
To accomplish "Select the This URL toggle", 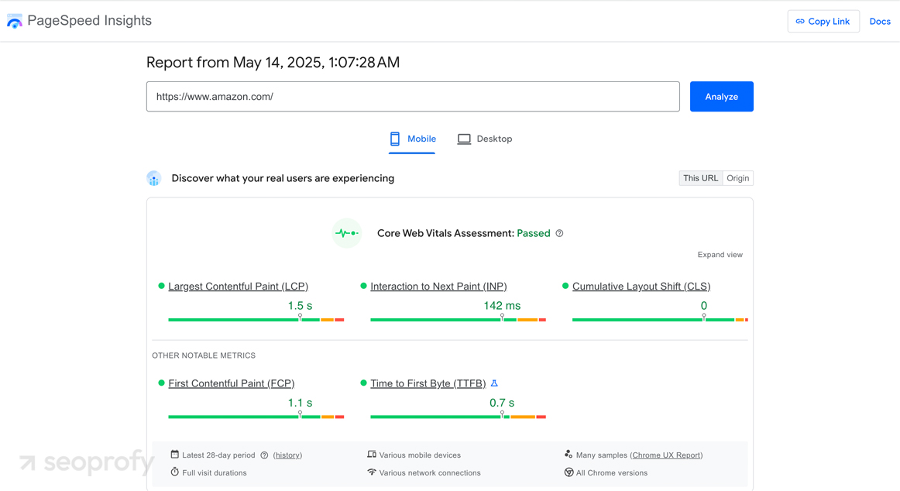I will click(700, 178).
